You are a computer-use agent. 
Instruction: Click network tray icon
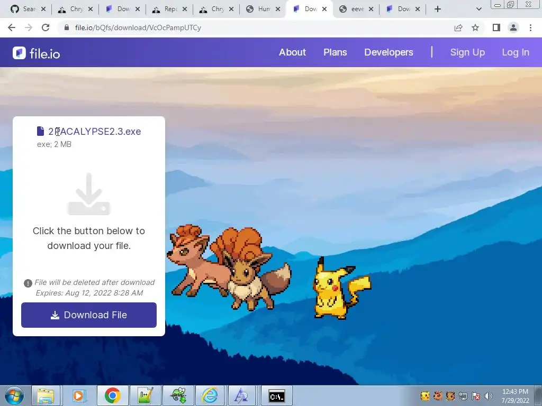coord(463,396)
